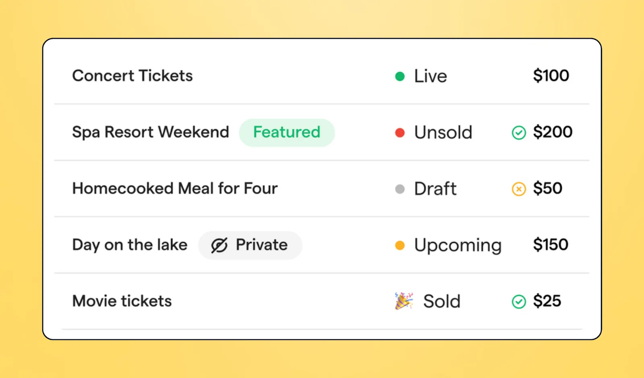This screenshot has height=378, width=644.
Task: Click the red Unsold status dot
Action: click(x=400, y=133)
